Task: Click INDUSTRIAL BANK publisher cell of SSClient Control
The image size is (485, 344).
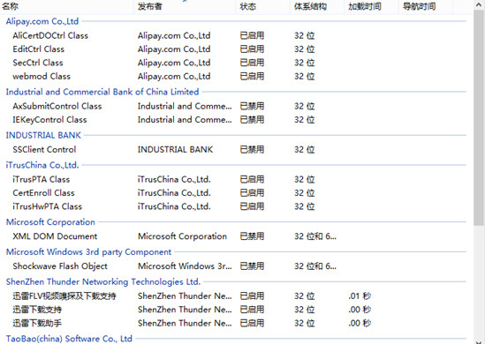Action: click(x=175, y=149)
